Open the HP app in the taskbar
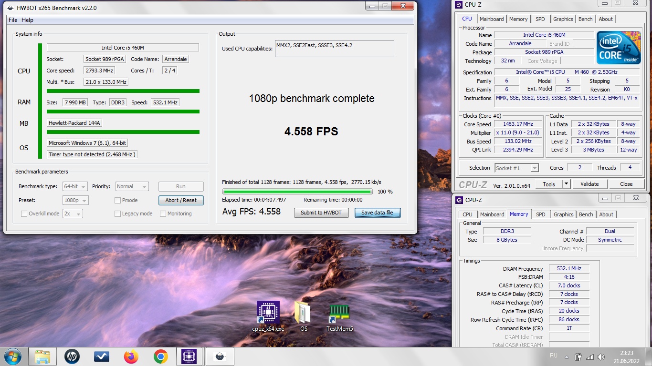The height and width of the screenshot is (366, 652). pos(72,356)
